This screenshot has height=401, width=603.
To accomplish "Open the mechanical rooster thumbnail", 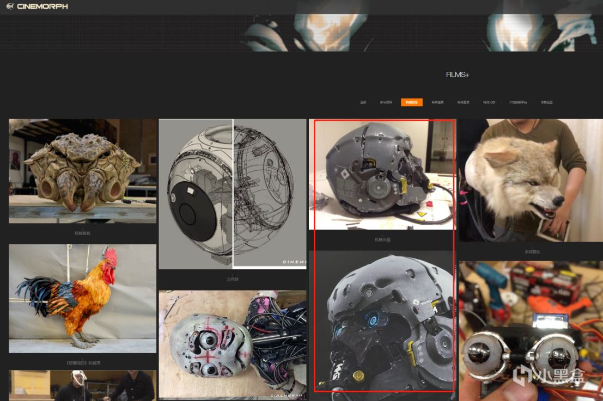I will 83,299.
